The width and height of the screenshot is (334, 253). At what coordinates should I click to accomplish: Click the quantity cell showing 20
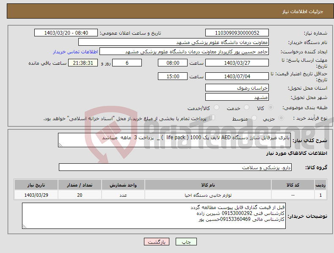tap(80, 195)
